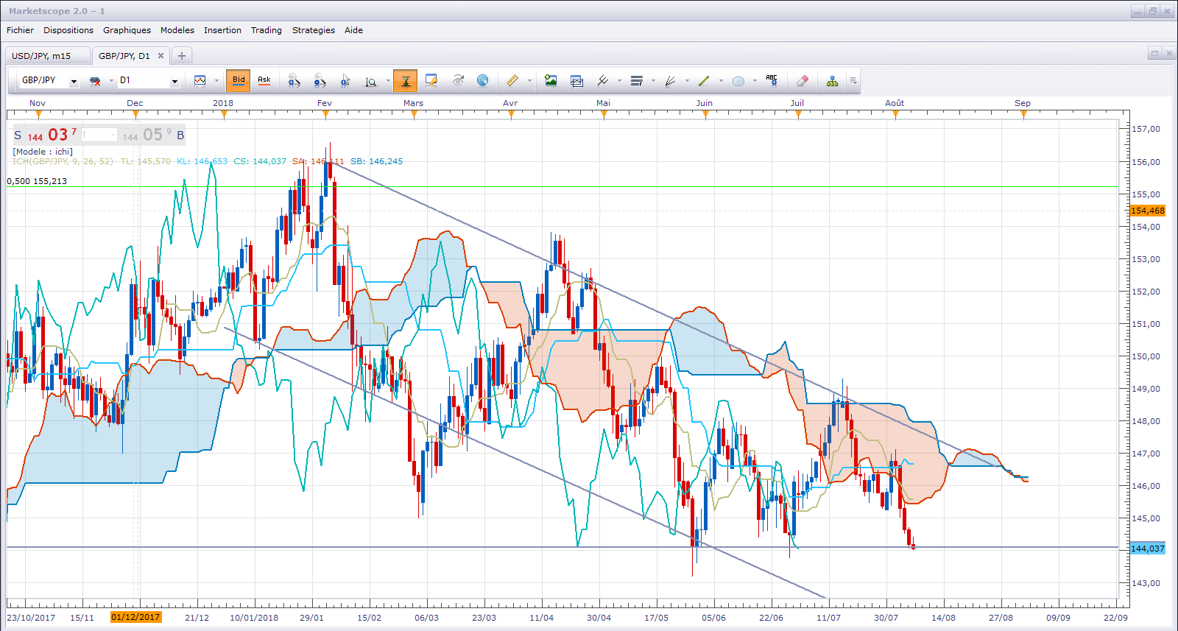Select the ellipse shape tool
Screen dimensions: 1178x631
(738, 81)
